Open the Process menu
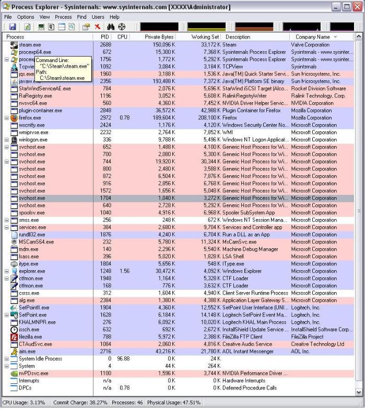 (63, 17)
